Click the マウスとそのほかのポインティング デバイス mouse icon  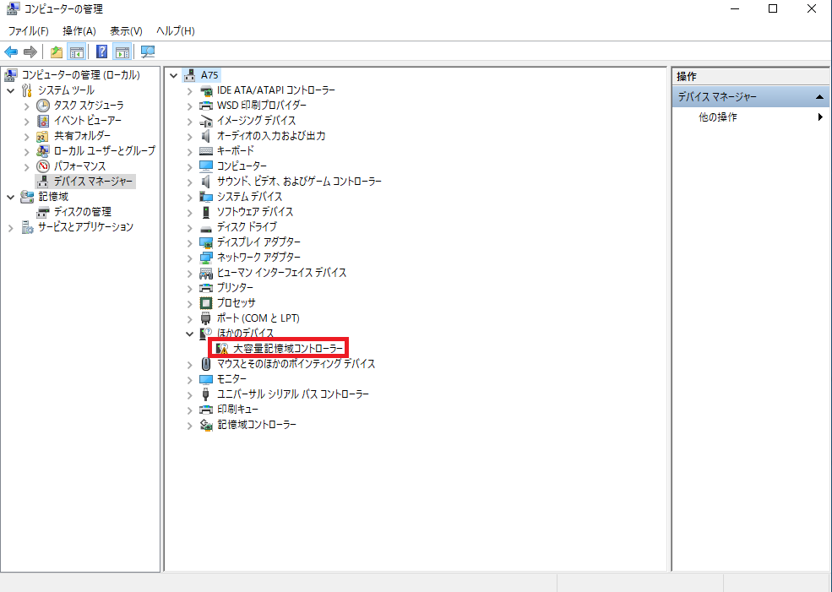tap(206, 364)
